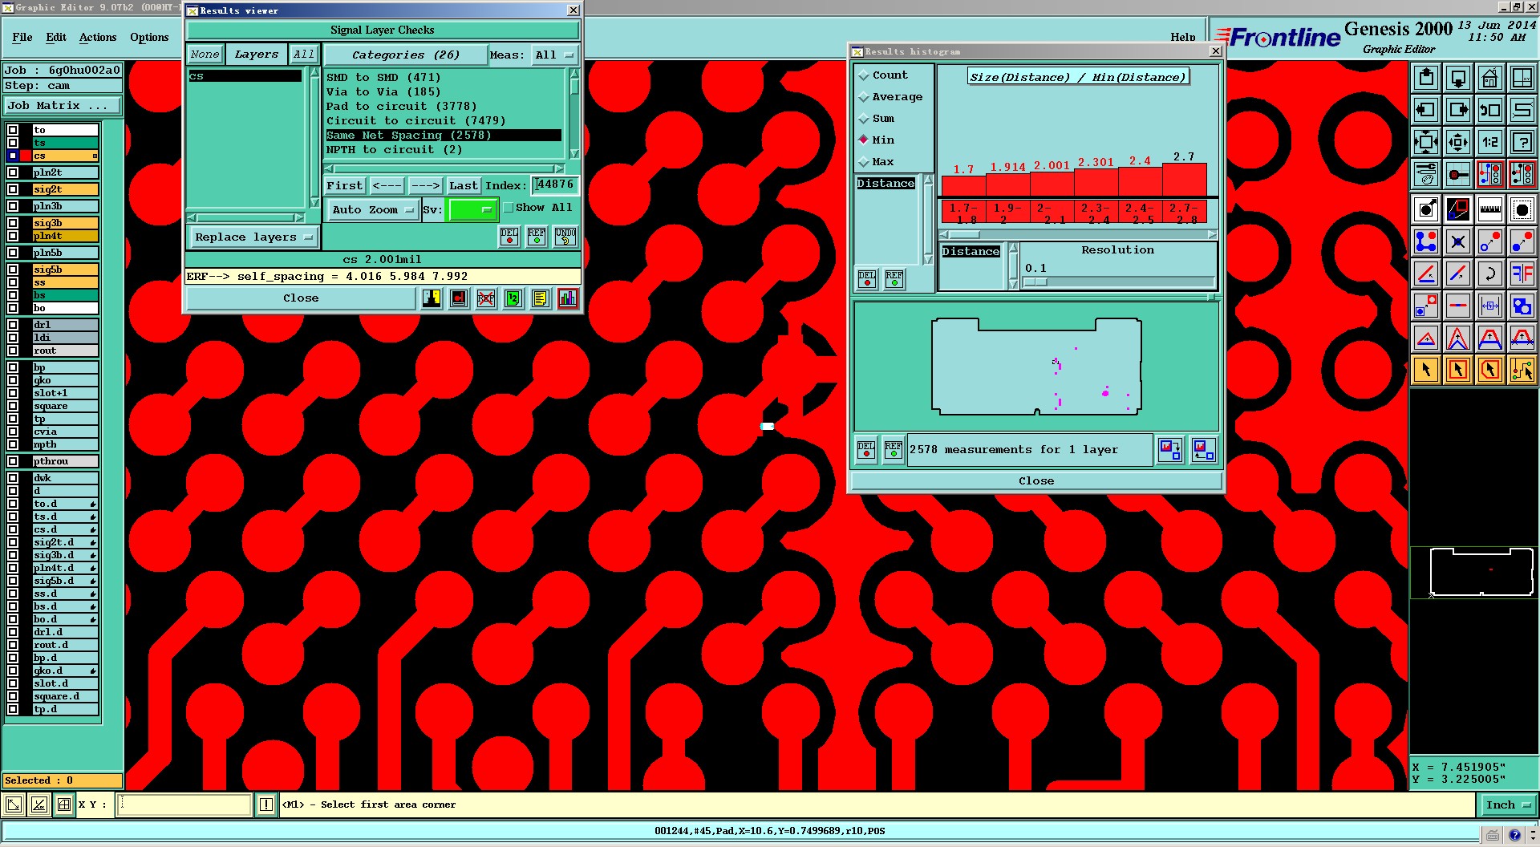
Task: Click the First result button
Action: pos(345,185)
